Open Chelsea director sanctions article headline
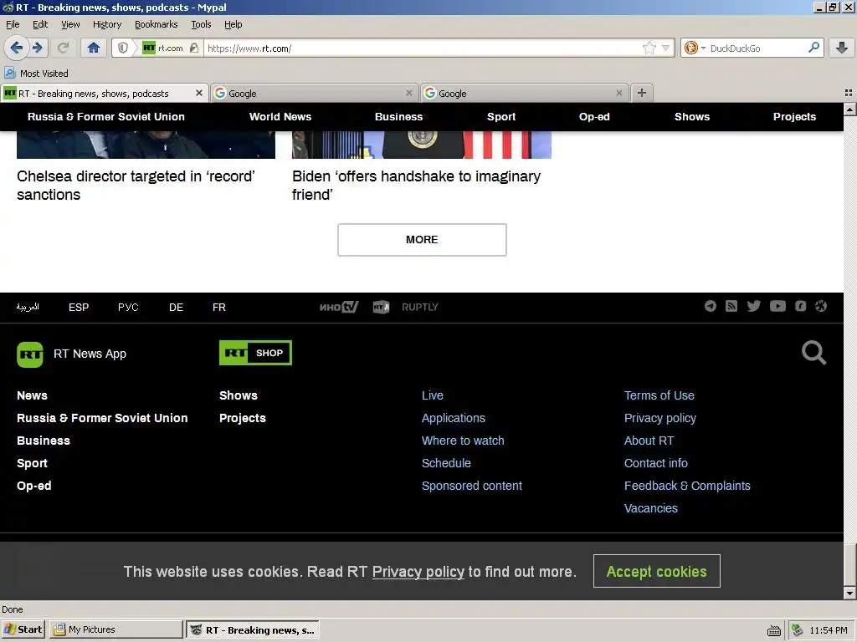Viewport: 857px width, 642px height. [x=136, y=185]
